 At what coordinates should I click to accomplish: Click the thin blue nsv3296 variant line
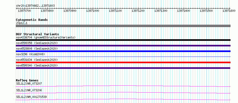pyautogui.click(x=123, y=57)
